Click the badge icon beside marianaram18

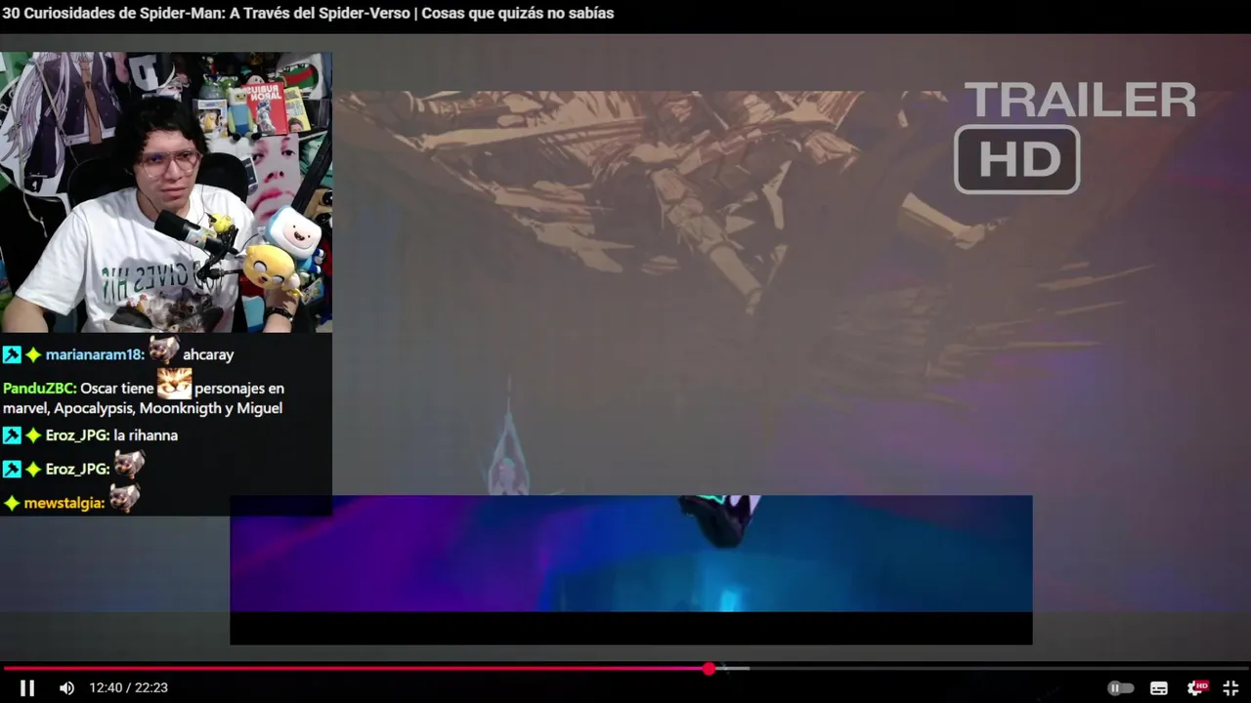pyautogui.click(x=12, y=354)
